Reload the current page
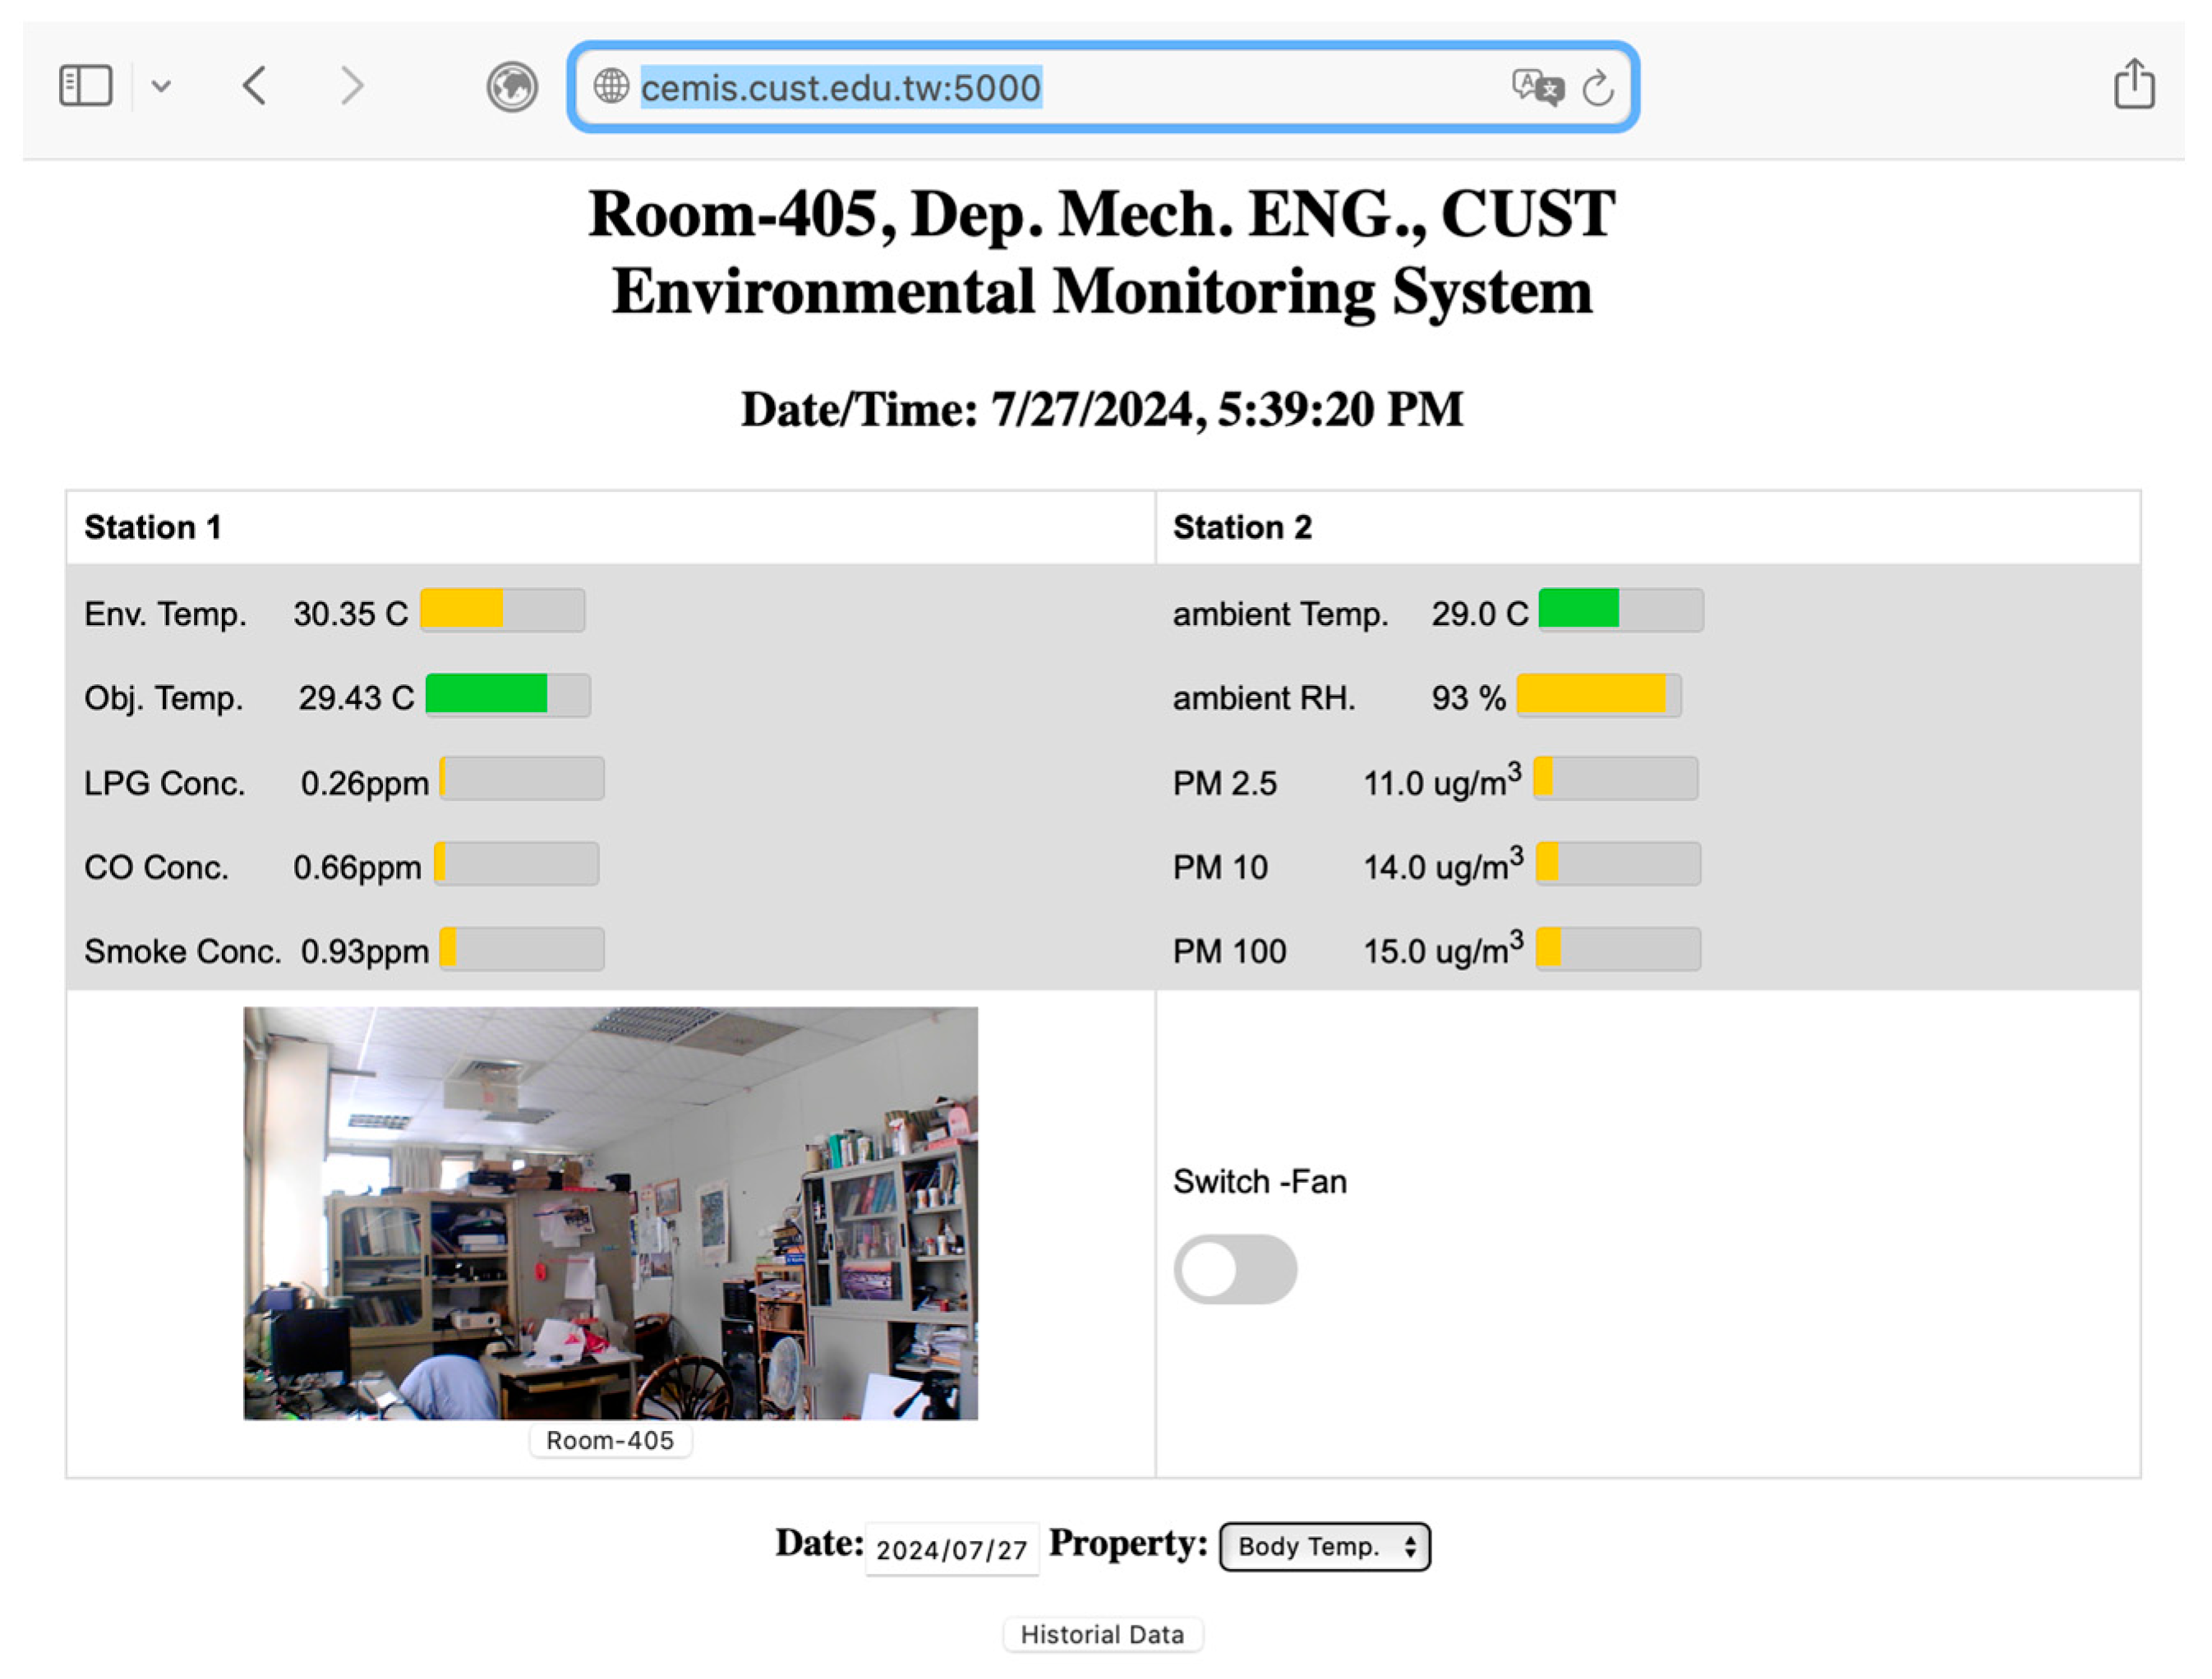The width and height of the screenshot is (2212, 1679). pos(1598,88)
